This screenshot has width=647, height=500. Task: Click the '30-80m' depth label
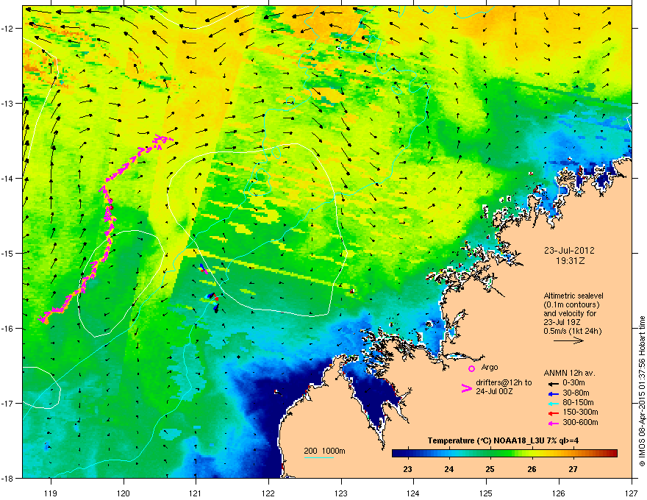pos(576,393)
